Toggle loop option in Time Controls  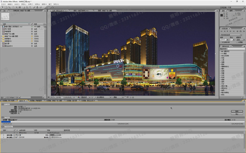tap(240, 31)
